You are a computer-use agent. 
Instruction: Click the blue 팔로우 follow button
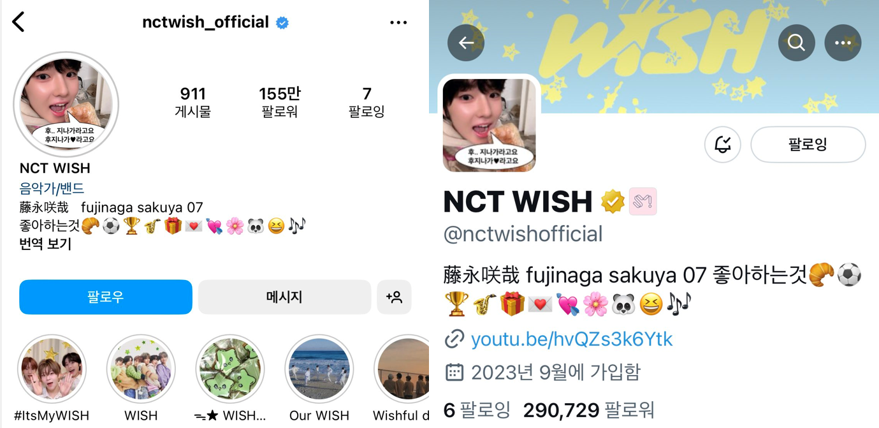click(x=106, y=297)
